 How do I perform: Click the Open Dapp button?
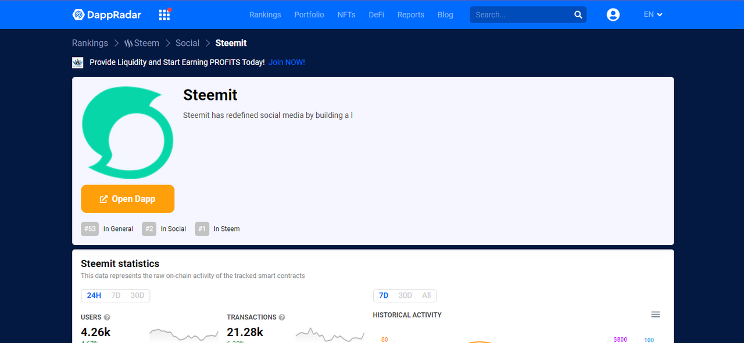click(x=127, y=199)
